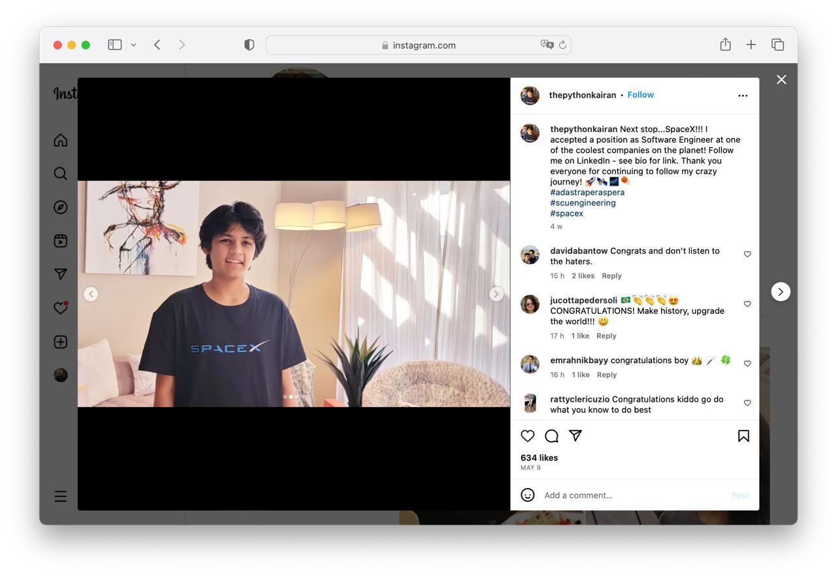The width and height of the screenshot is (837, 577).
Task: Open the Reels icon
Action: (60, 240)
